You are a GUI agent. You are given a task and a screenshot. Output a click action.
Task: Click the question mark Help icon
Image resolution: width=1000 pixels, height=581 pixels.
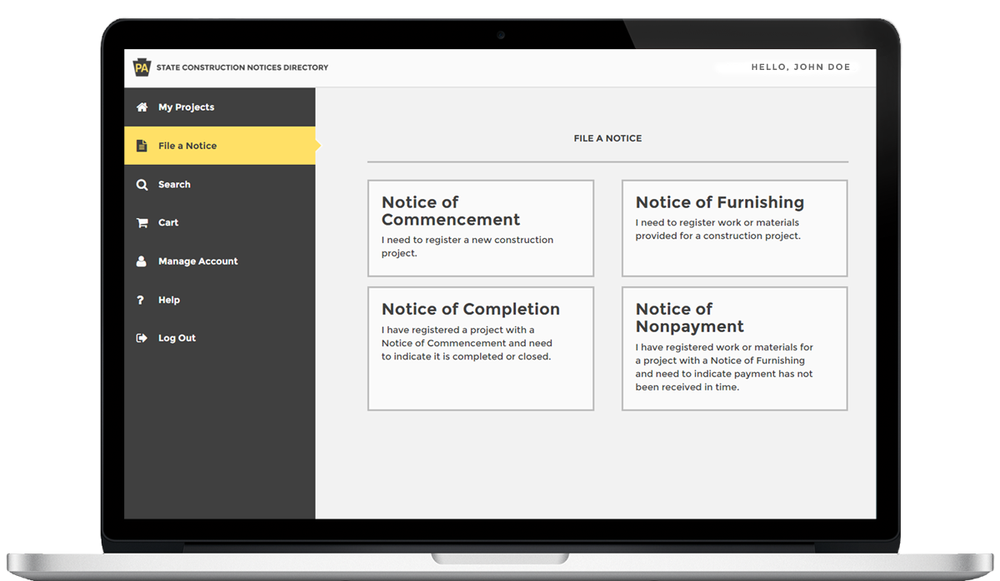[x=141, y=300]
